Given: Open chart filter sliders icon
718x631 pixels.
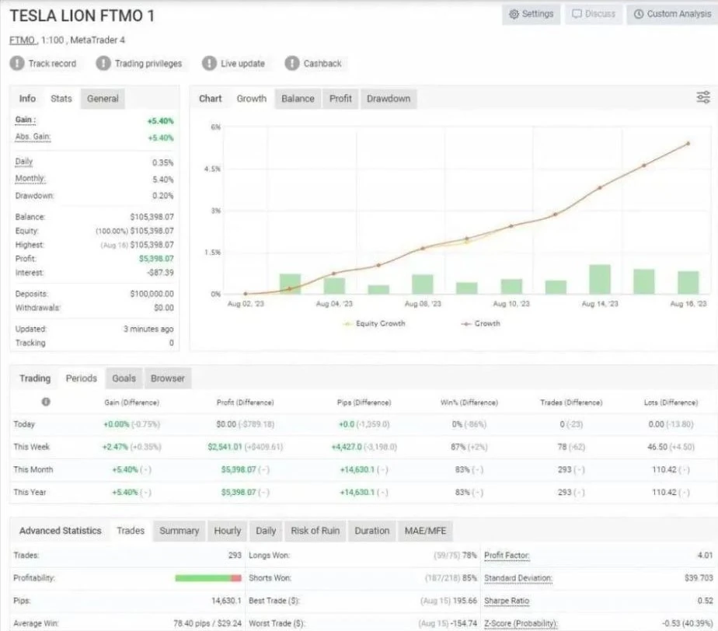Looking at the screenshot, I should tap(703, 97).
